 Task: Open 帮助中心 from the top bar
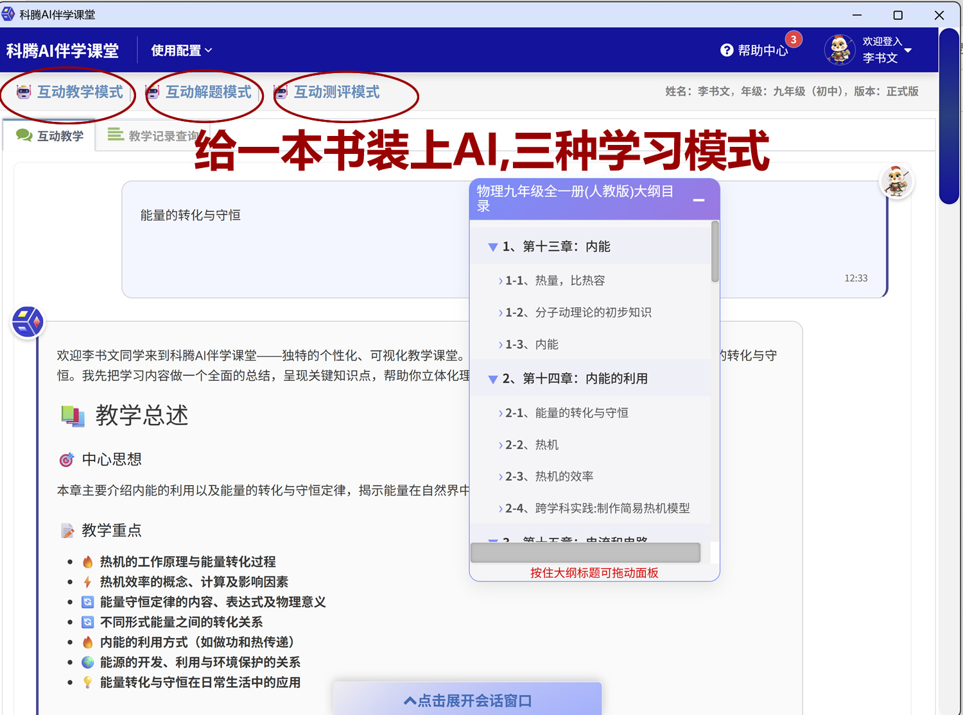point(763,49)
